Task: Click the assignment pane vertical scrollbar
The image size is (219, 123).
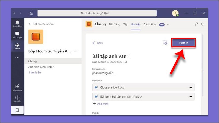Action: (x=203, y=66)
